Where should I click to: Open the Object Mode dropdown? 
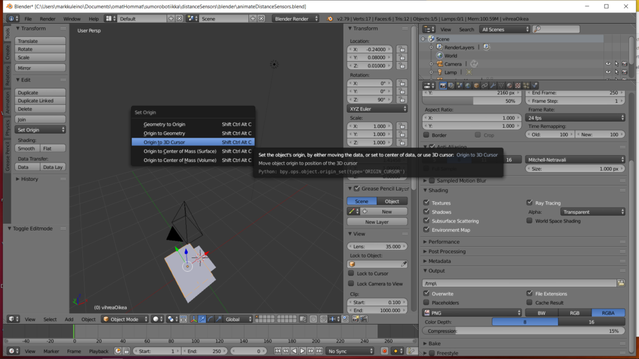pyautogui.click(x=125, y=319)
